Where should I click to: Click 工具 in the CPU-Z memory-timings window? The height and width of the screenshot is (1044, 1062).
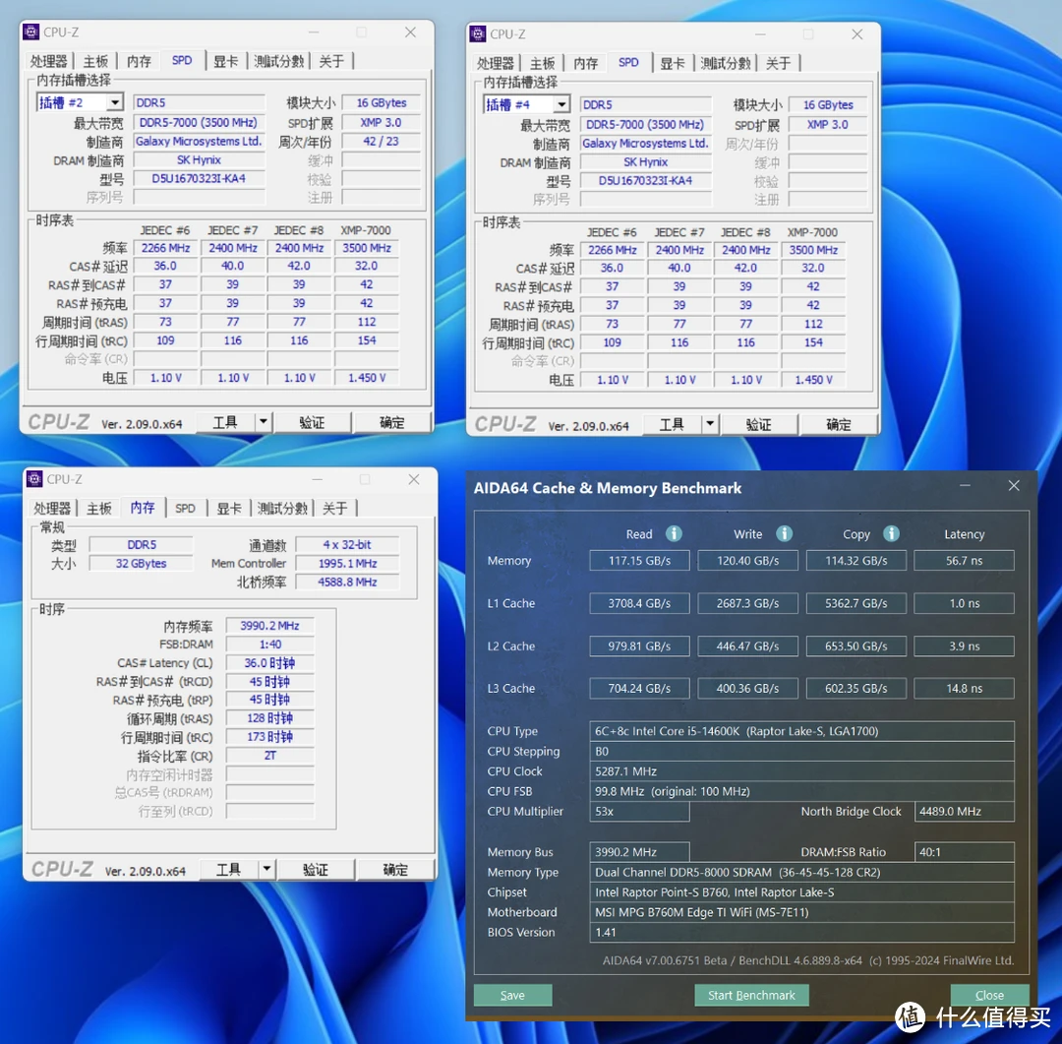(229, 869)
